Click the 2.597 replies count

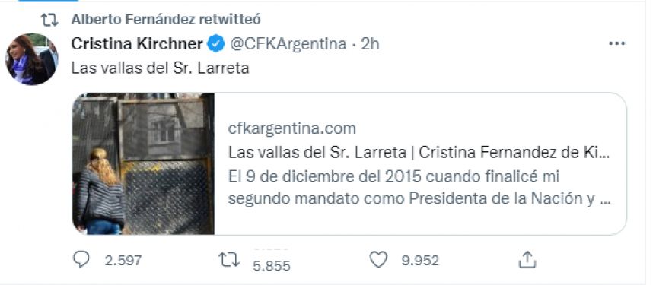pyautogui.click(x=123, y=261)
